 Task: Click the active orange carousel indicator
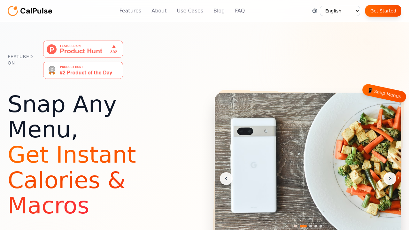click(303, 226)
